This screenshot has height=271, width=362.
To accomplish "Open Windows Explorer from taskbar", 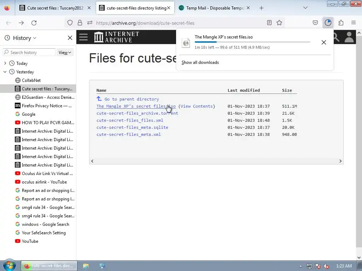I will tap(86, 266).
